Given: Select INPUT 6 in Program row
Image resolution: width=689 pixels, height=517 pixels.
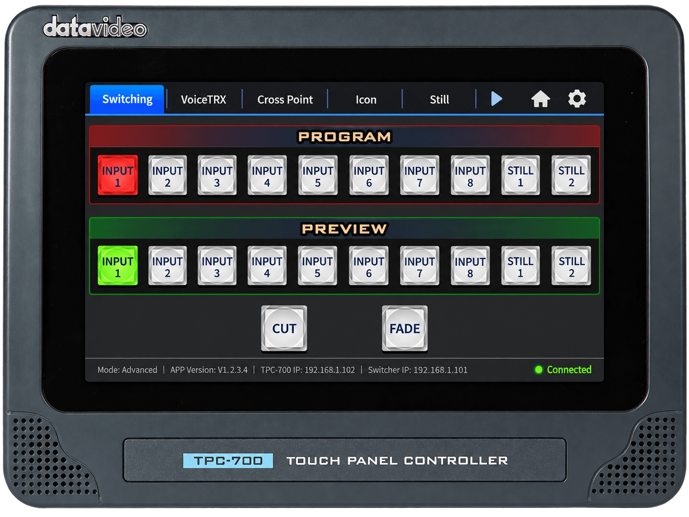Looking at the screenshot, I should pos(369,176).
